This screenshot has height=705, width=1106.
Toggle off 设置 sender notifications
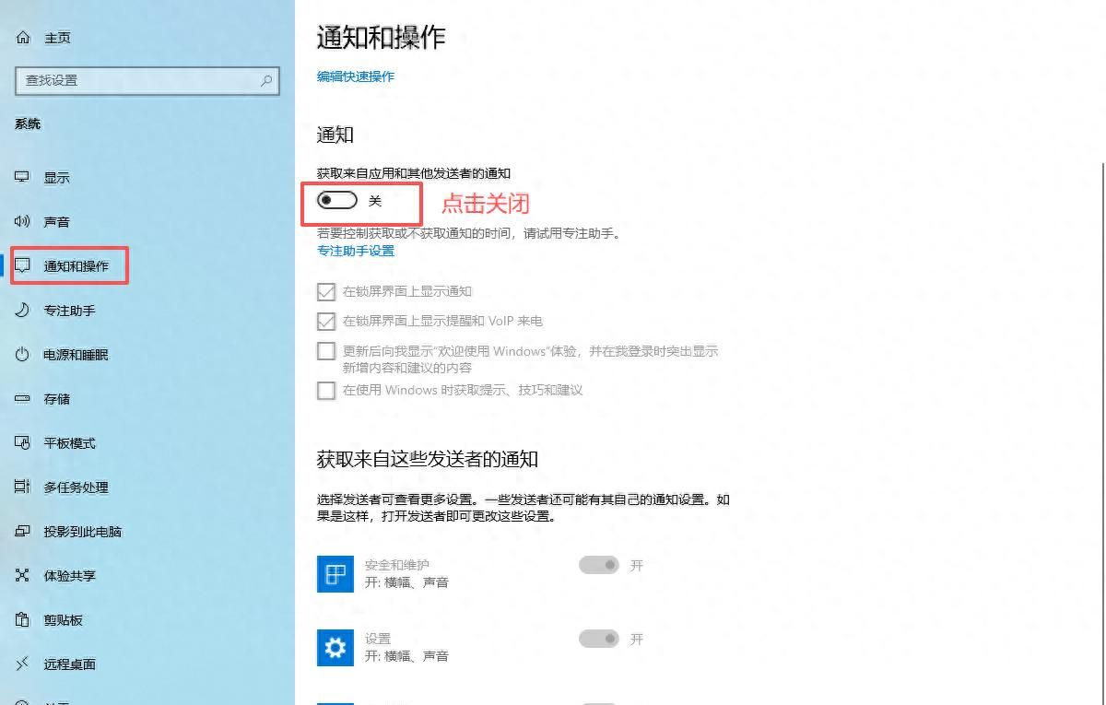pyautogui.click(x=599, y=639)
